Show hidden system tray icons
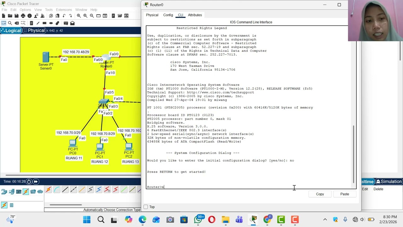 click(x=325, y=219)
